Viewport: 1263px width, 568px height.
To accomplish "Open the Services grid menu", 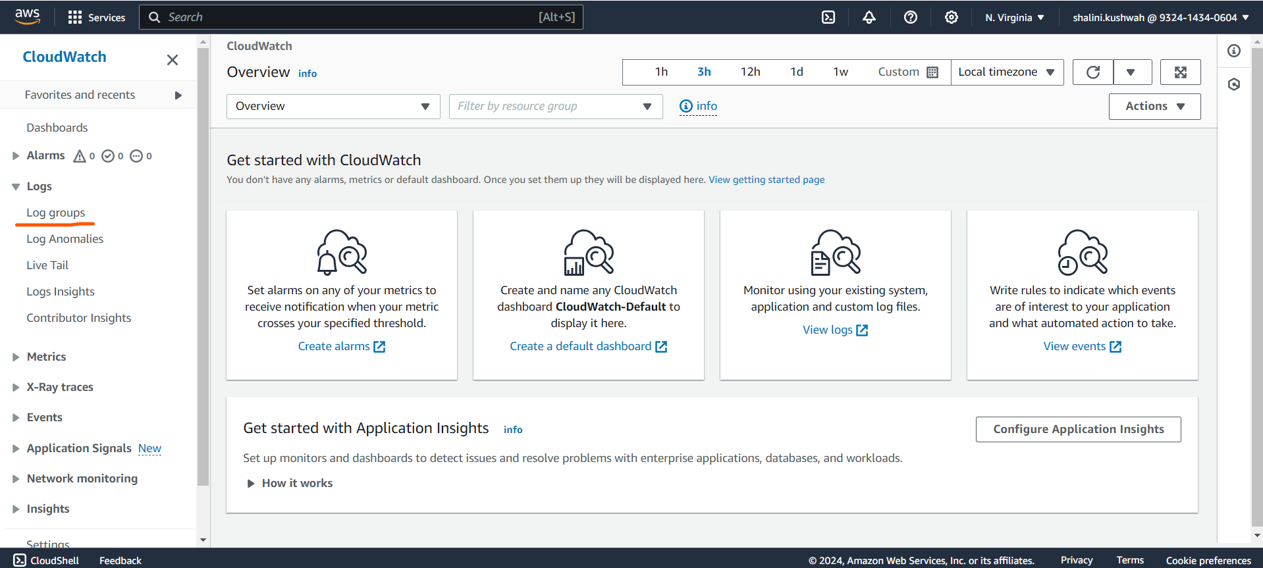I will tap(96, 17).
